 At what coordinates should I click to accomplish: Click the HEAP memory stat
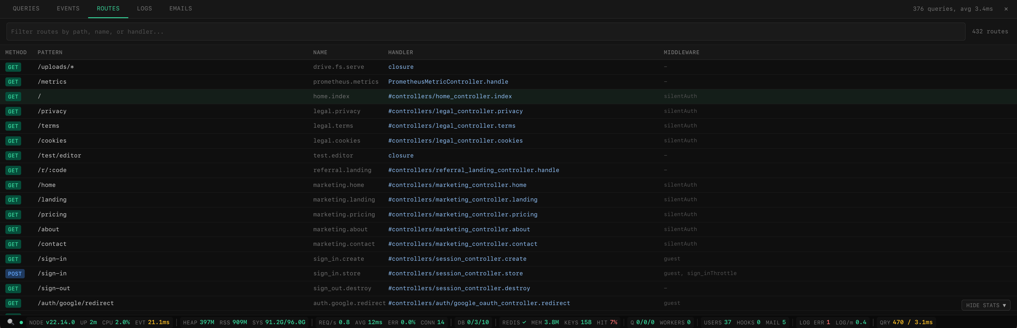pyautogui.click(x=198, y=322)
